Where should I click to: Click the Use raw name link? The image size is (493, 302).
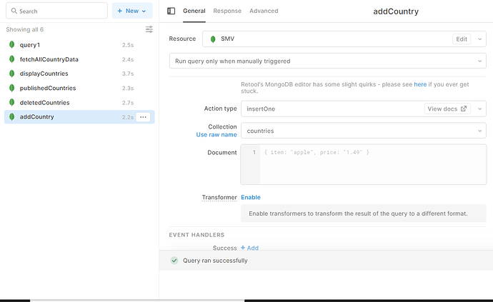216,135
